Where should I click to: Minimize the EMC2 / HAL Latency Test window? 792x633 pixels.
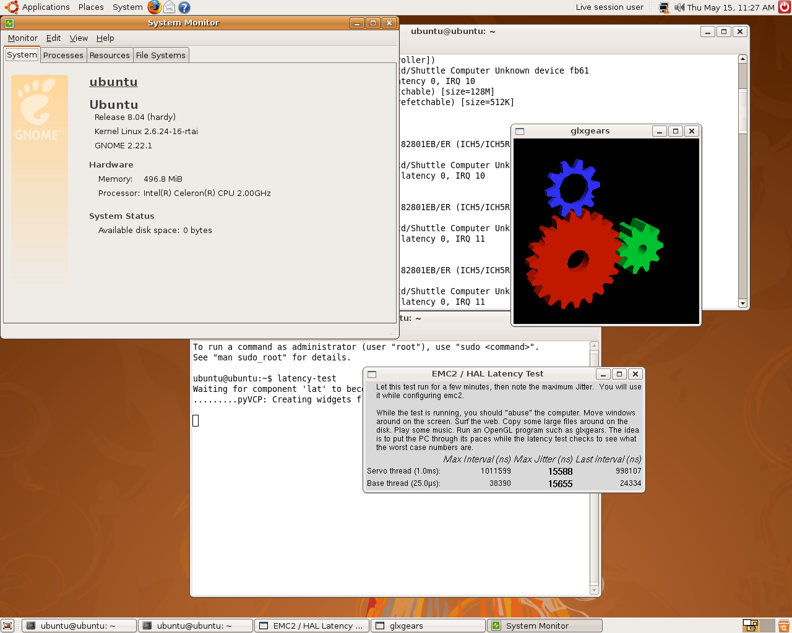603,374
